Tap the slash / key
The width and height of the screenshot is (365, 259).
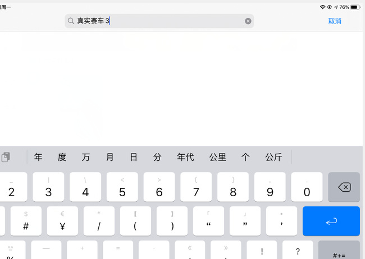coord(99,221)
